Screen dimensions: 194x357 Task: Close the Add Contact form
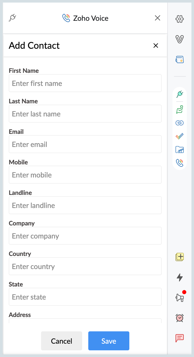pos(156,46)
